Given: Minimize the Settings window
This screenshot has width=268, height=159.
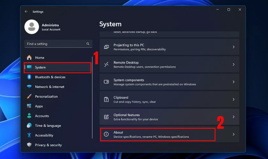Looking at the screenshot, I should coord(218,10).
